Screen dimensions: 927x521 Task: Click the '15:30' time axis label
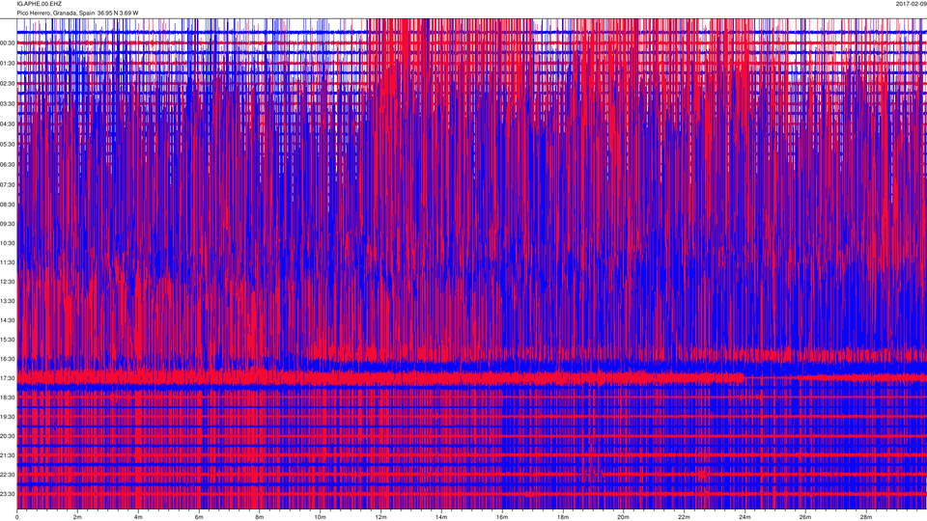[7, 340]
